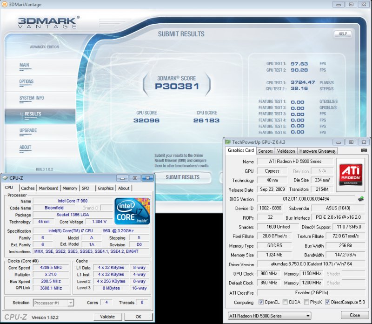This screenshot has width=372, height=324.
Task: Click the GPU-Z screenshot camera icon
Action: point(364,150)
